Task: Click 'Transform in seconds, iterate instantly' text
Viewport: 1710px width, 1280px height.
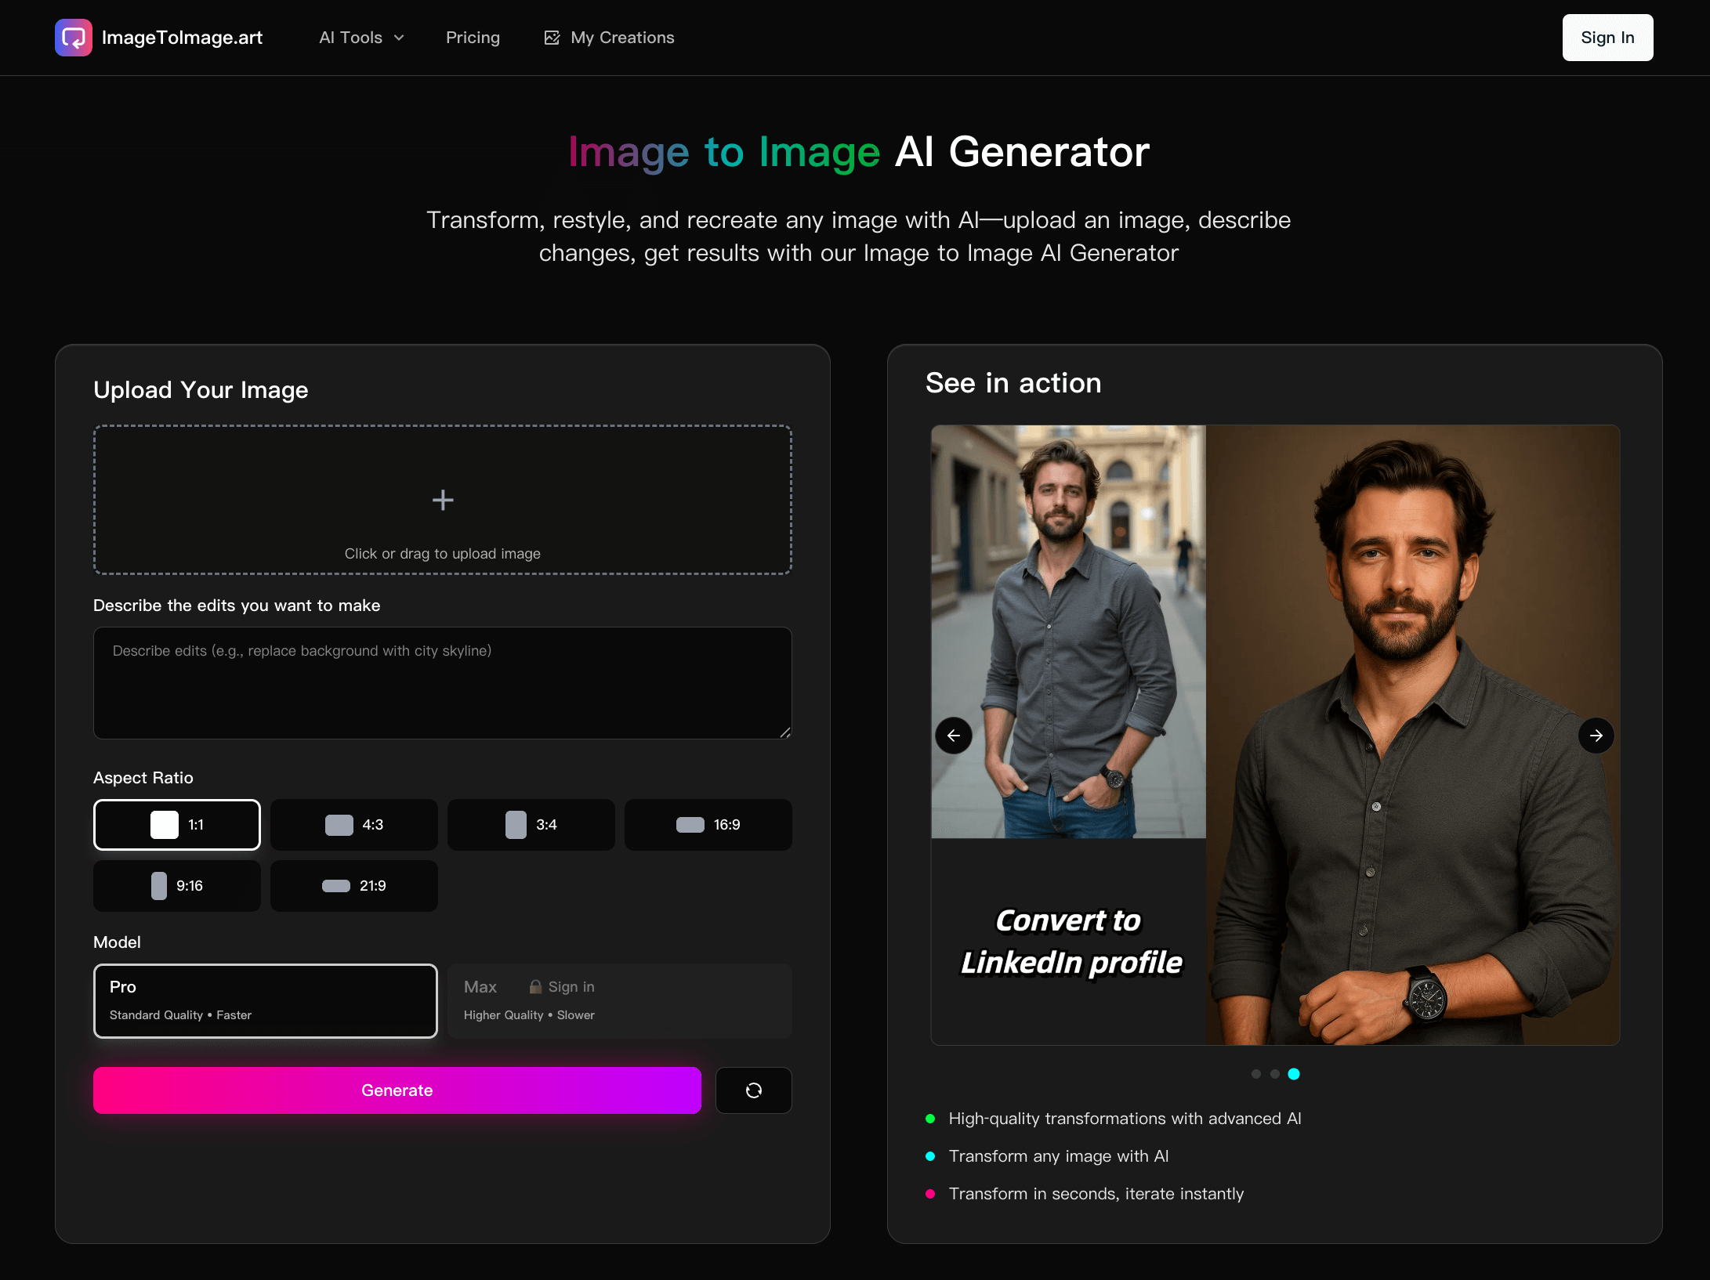Action: click(x=1096, y=1194)
